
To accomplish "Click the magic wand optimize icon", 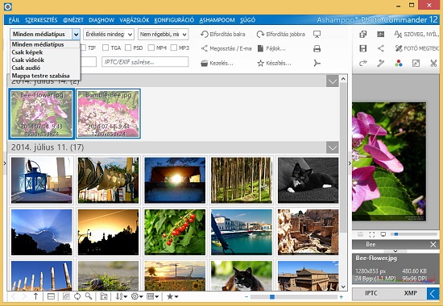I will click(380, 63).
